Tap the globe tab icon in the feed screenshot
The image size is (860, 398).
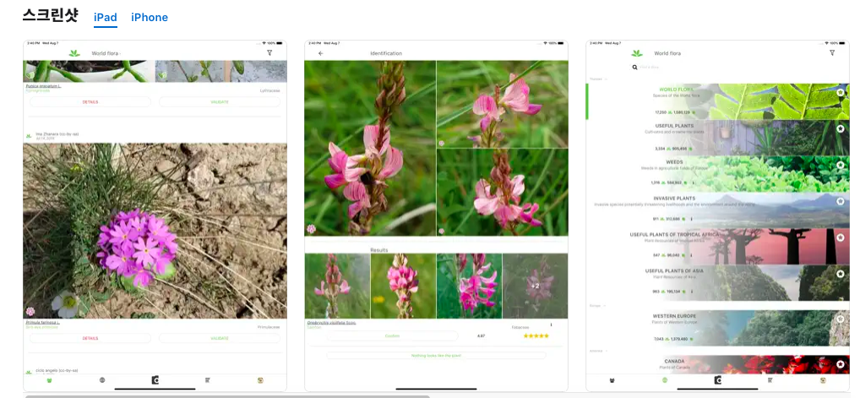click(x=102, y=380)
